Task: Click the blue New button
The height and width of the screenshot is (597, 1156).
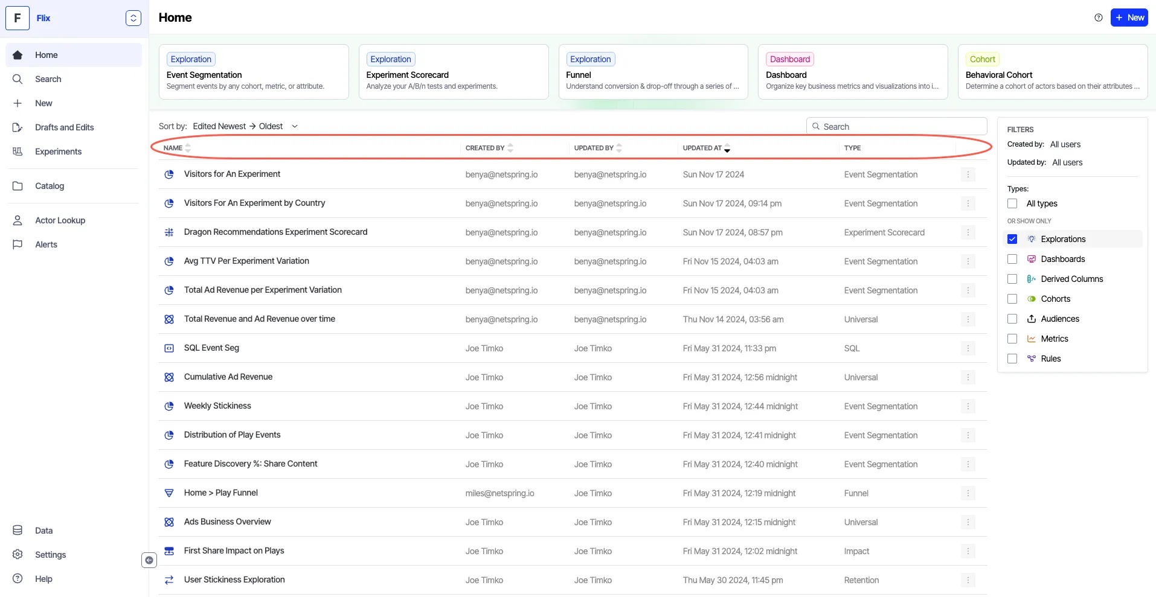Action: tap(1129, 18)
